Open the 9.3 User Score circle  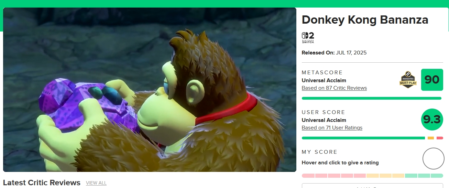(432, 120)
